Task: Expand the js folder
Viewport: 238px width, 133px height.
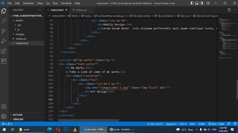Action: tap(26, 30)
